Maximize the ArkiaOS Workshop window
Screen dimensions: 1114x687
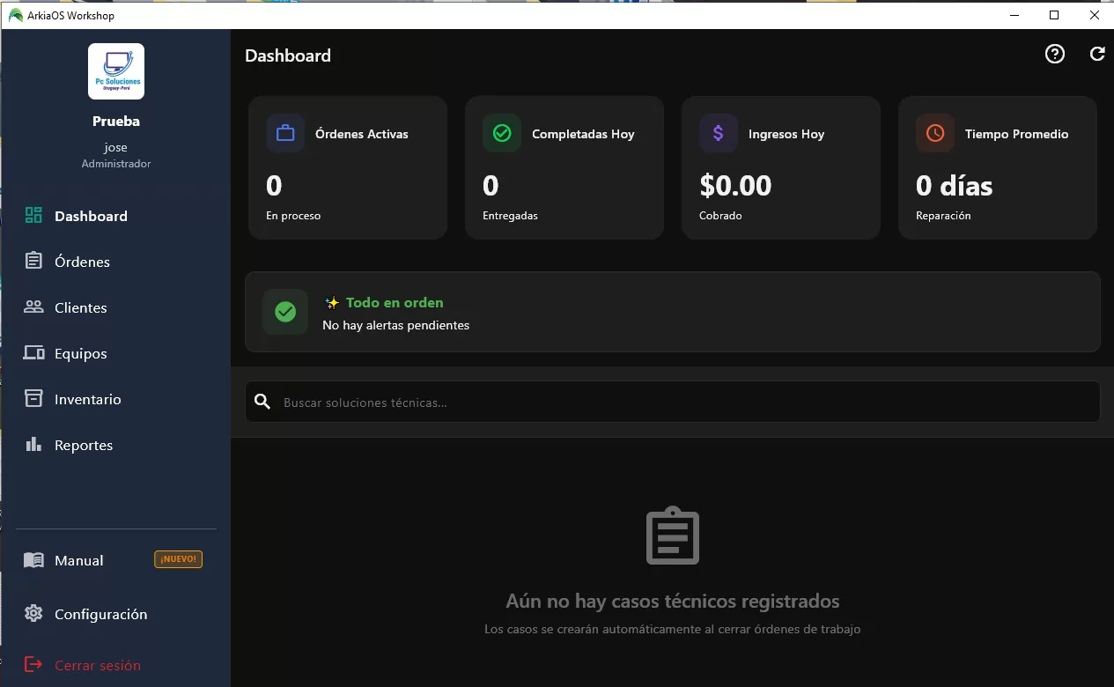coord(1054,15)
